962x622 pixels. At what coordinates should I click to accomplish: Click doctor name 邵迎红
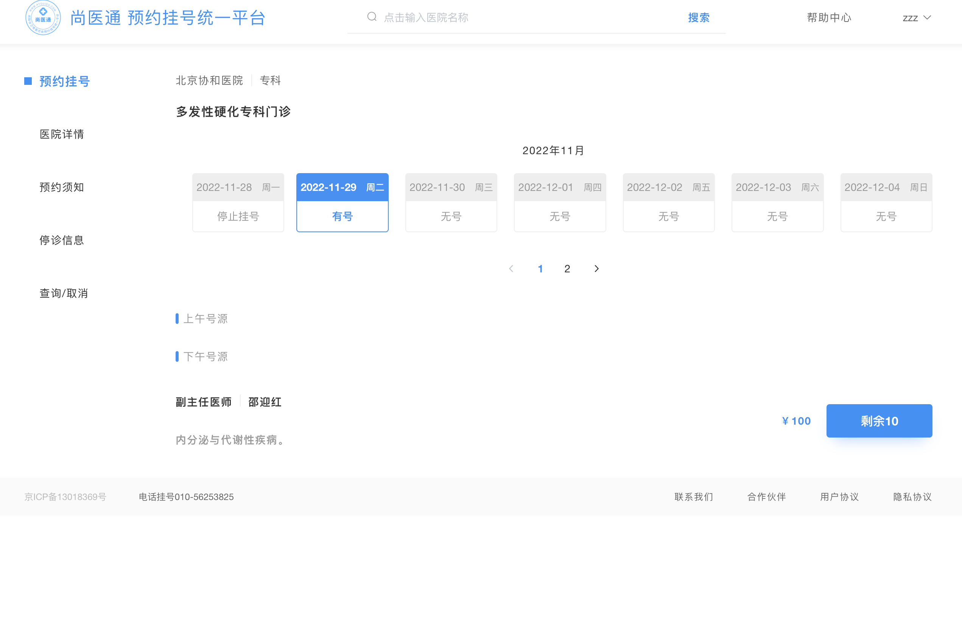(265, 402)
